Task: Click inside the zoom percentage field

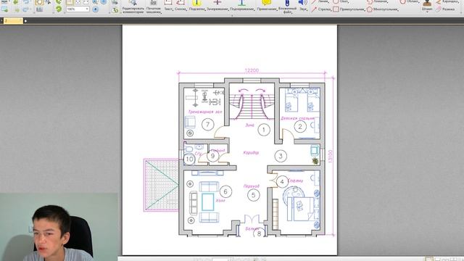Action: point(75,9)
